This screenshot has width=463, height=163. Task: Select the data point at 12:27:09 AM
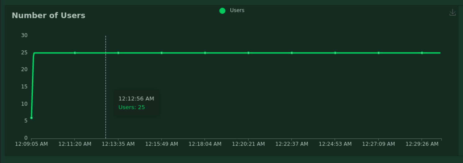click(379, 53)
